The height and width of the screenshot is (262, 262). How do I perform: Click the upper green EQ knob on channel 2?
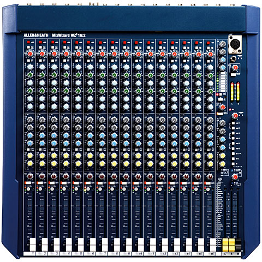tap(42, 75)
